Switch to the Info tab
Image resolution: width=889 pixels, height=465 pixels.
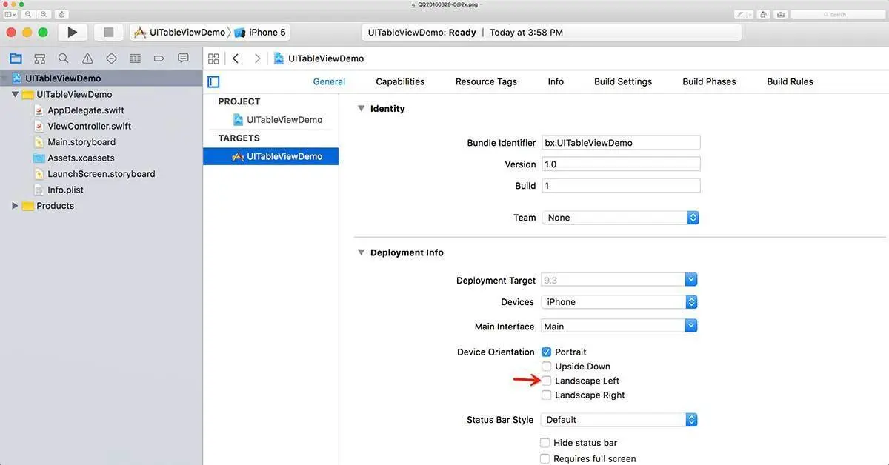point(556,81)
